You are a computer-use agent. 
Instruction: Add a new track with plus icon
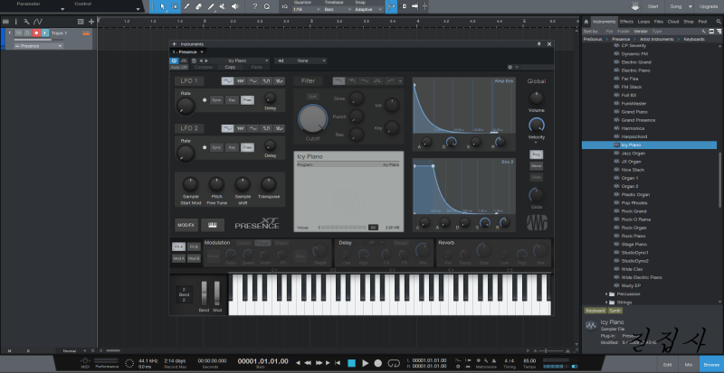[91, 22]
